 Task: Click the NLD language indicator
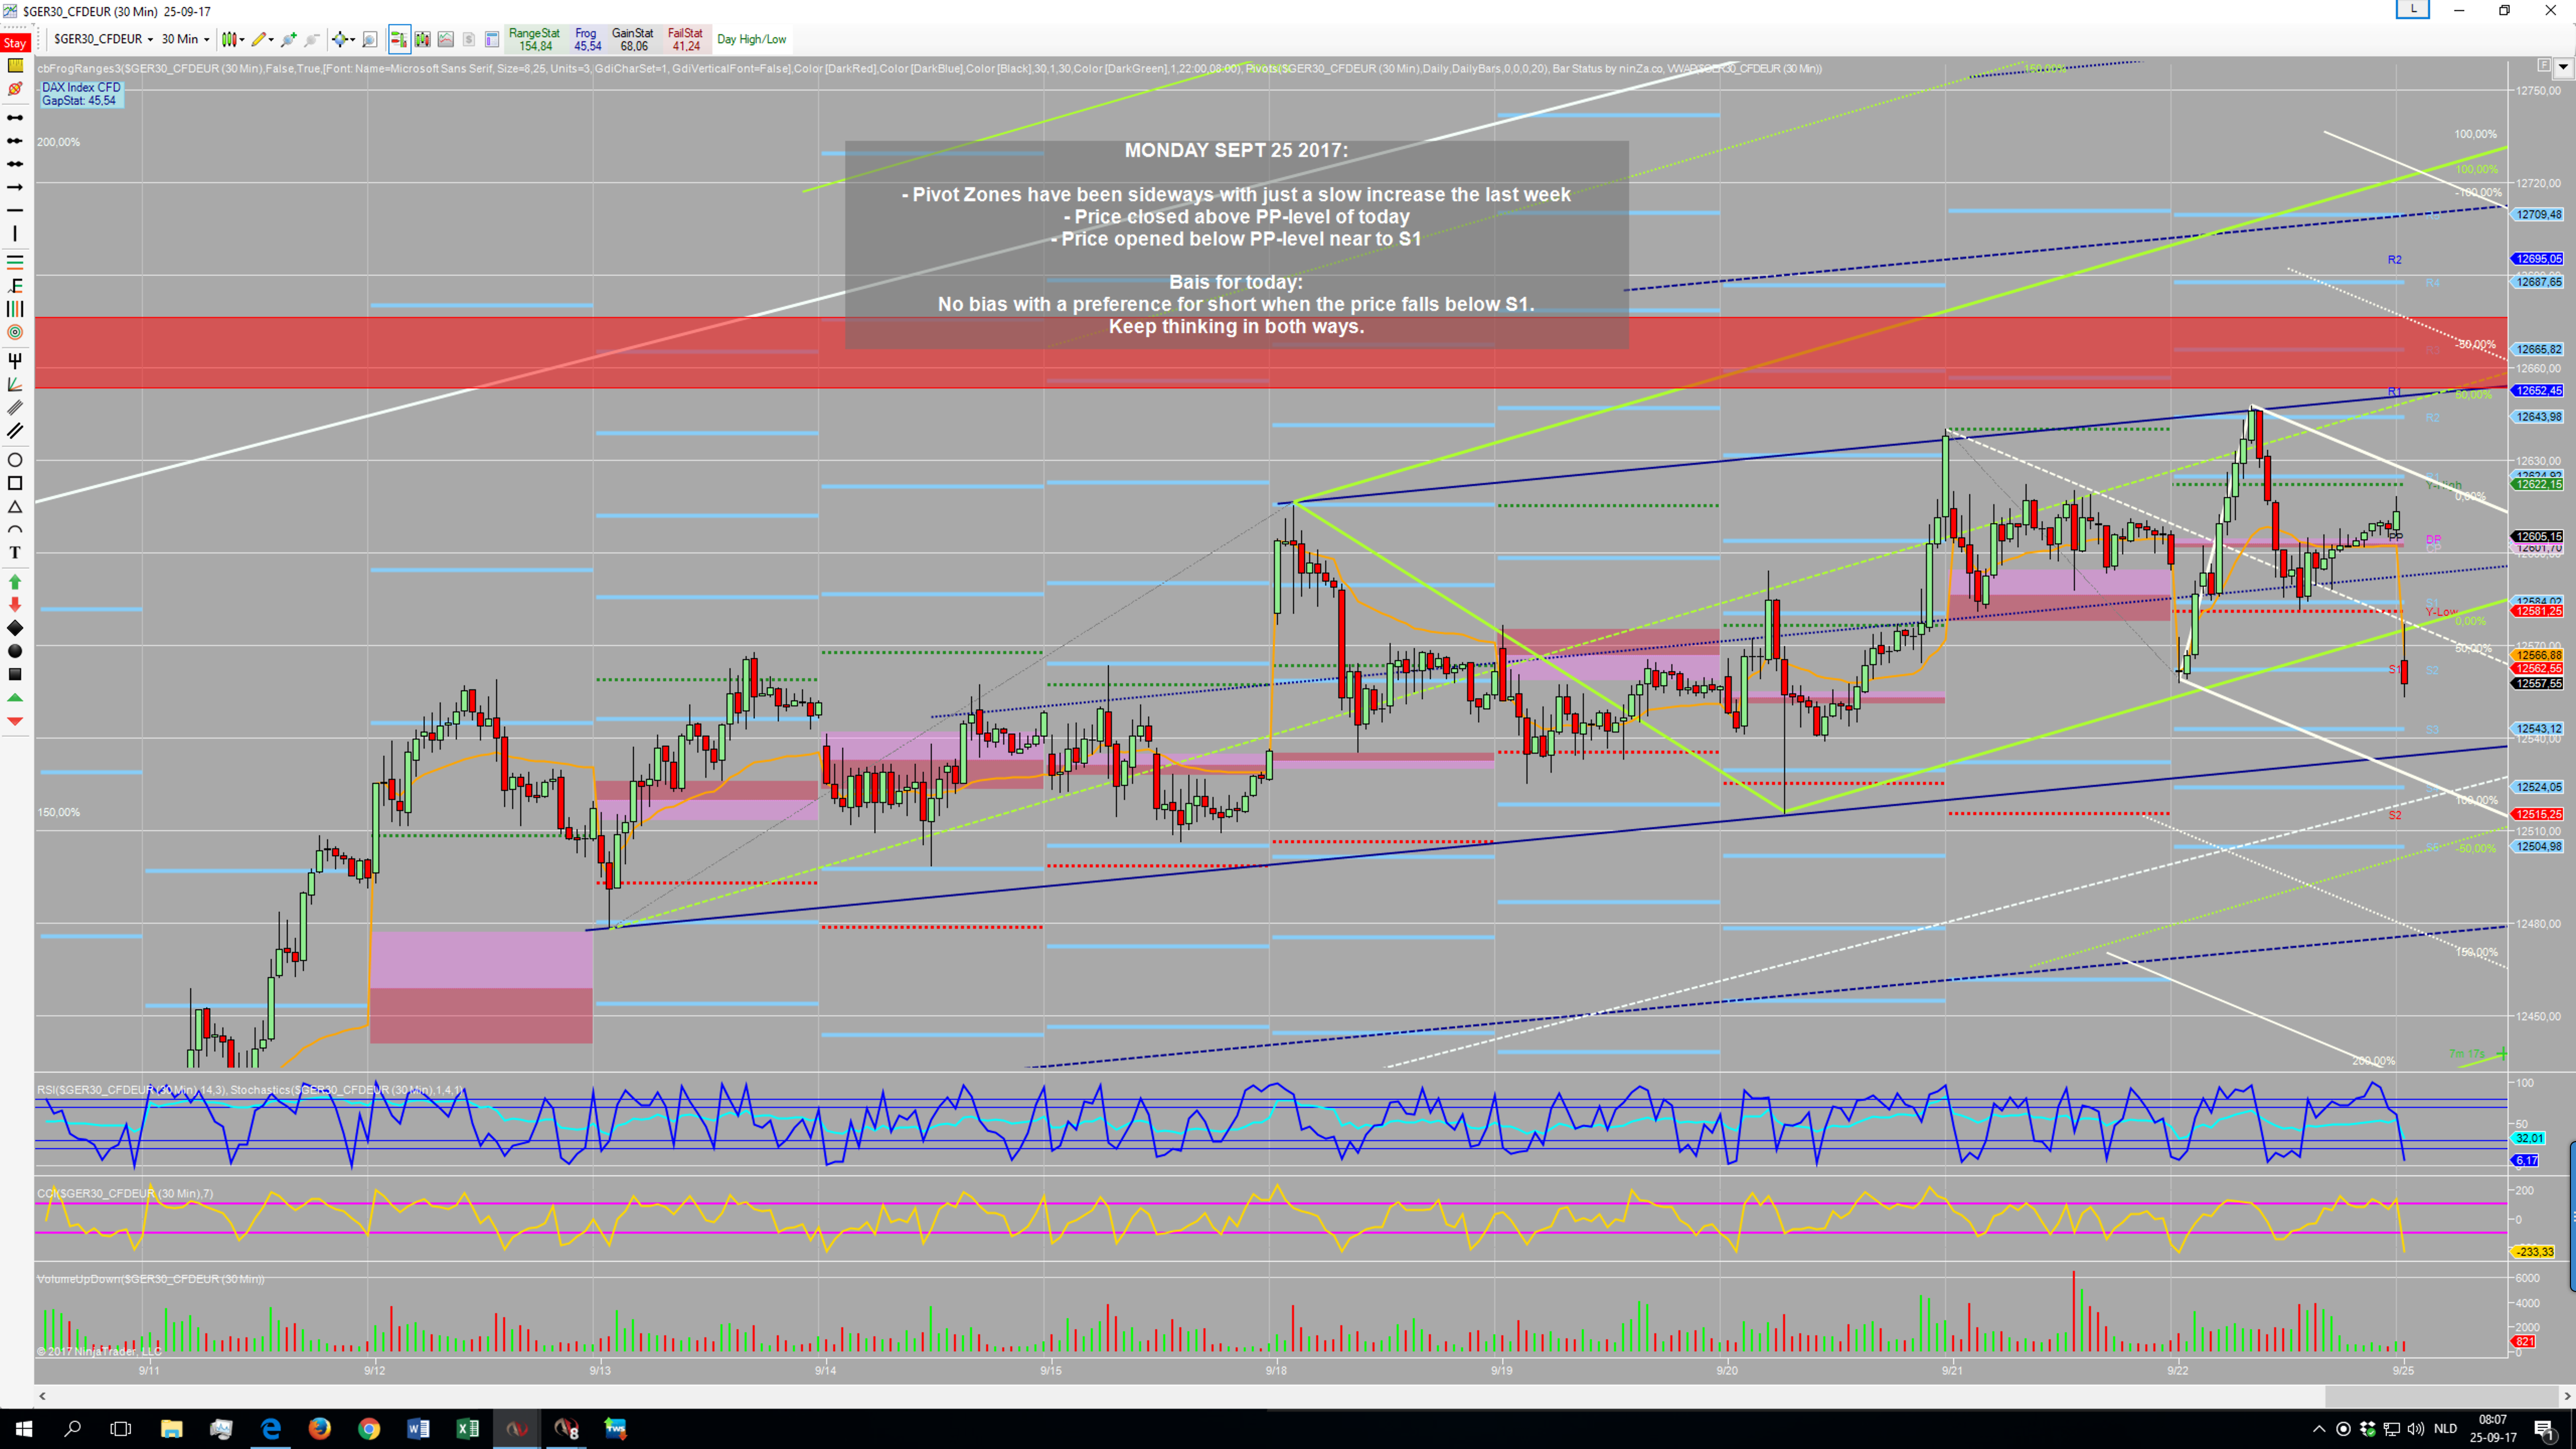coord(2446,1428)
